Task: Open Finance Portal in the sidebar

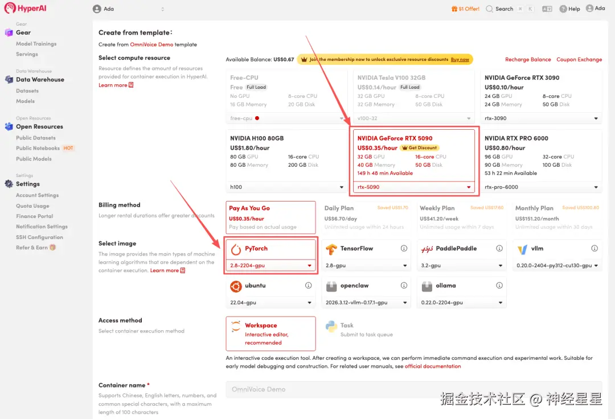Action: pyautogui.click(x=35, y=216)
